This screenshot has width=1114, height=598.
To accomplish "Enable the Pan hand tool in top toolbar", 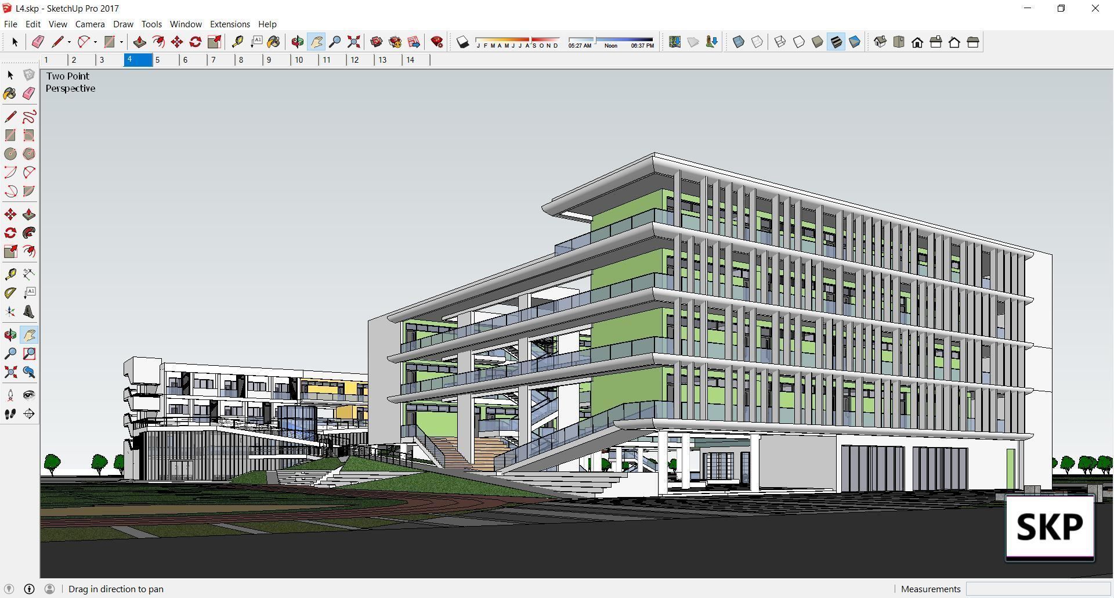I will coord(316,42).
